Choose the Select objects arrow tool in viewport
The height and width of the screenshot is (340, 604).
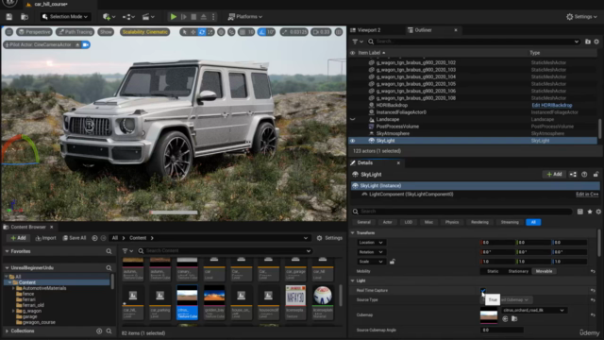[x=185, y=32]
